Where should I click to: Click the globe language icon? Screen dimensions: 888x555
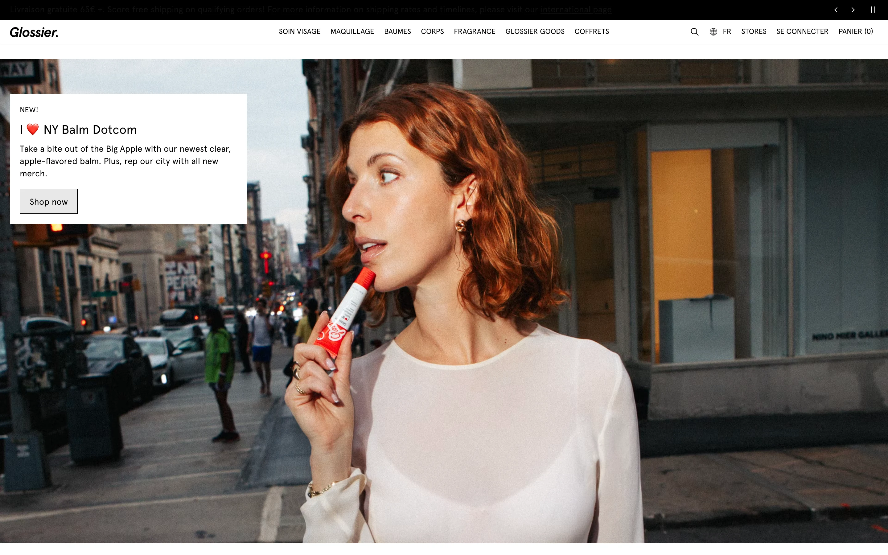(x=713, y=31)
